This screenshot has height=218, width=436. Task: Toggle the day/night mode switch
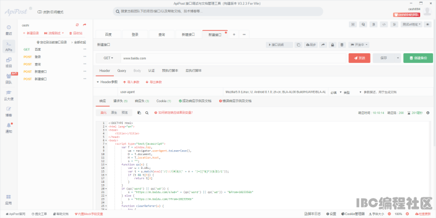39,12
